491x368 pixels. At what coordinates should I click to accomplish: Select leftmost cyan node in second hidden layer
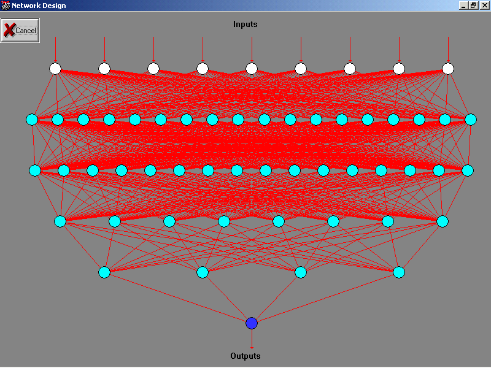pyautogui.click(x=35, y=171)
